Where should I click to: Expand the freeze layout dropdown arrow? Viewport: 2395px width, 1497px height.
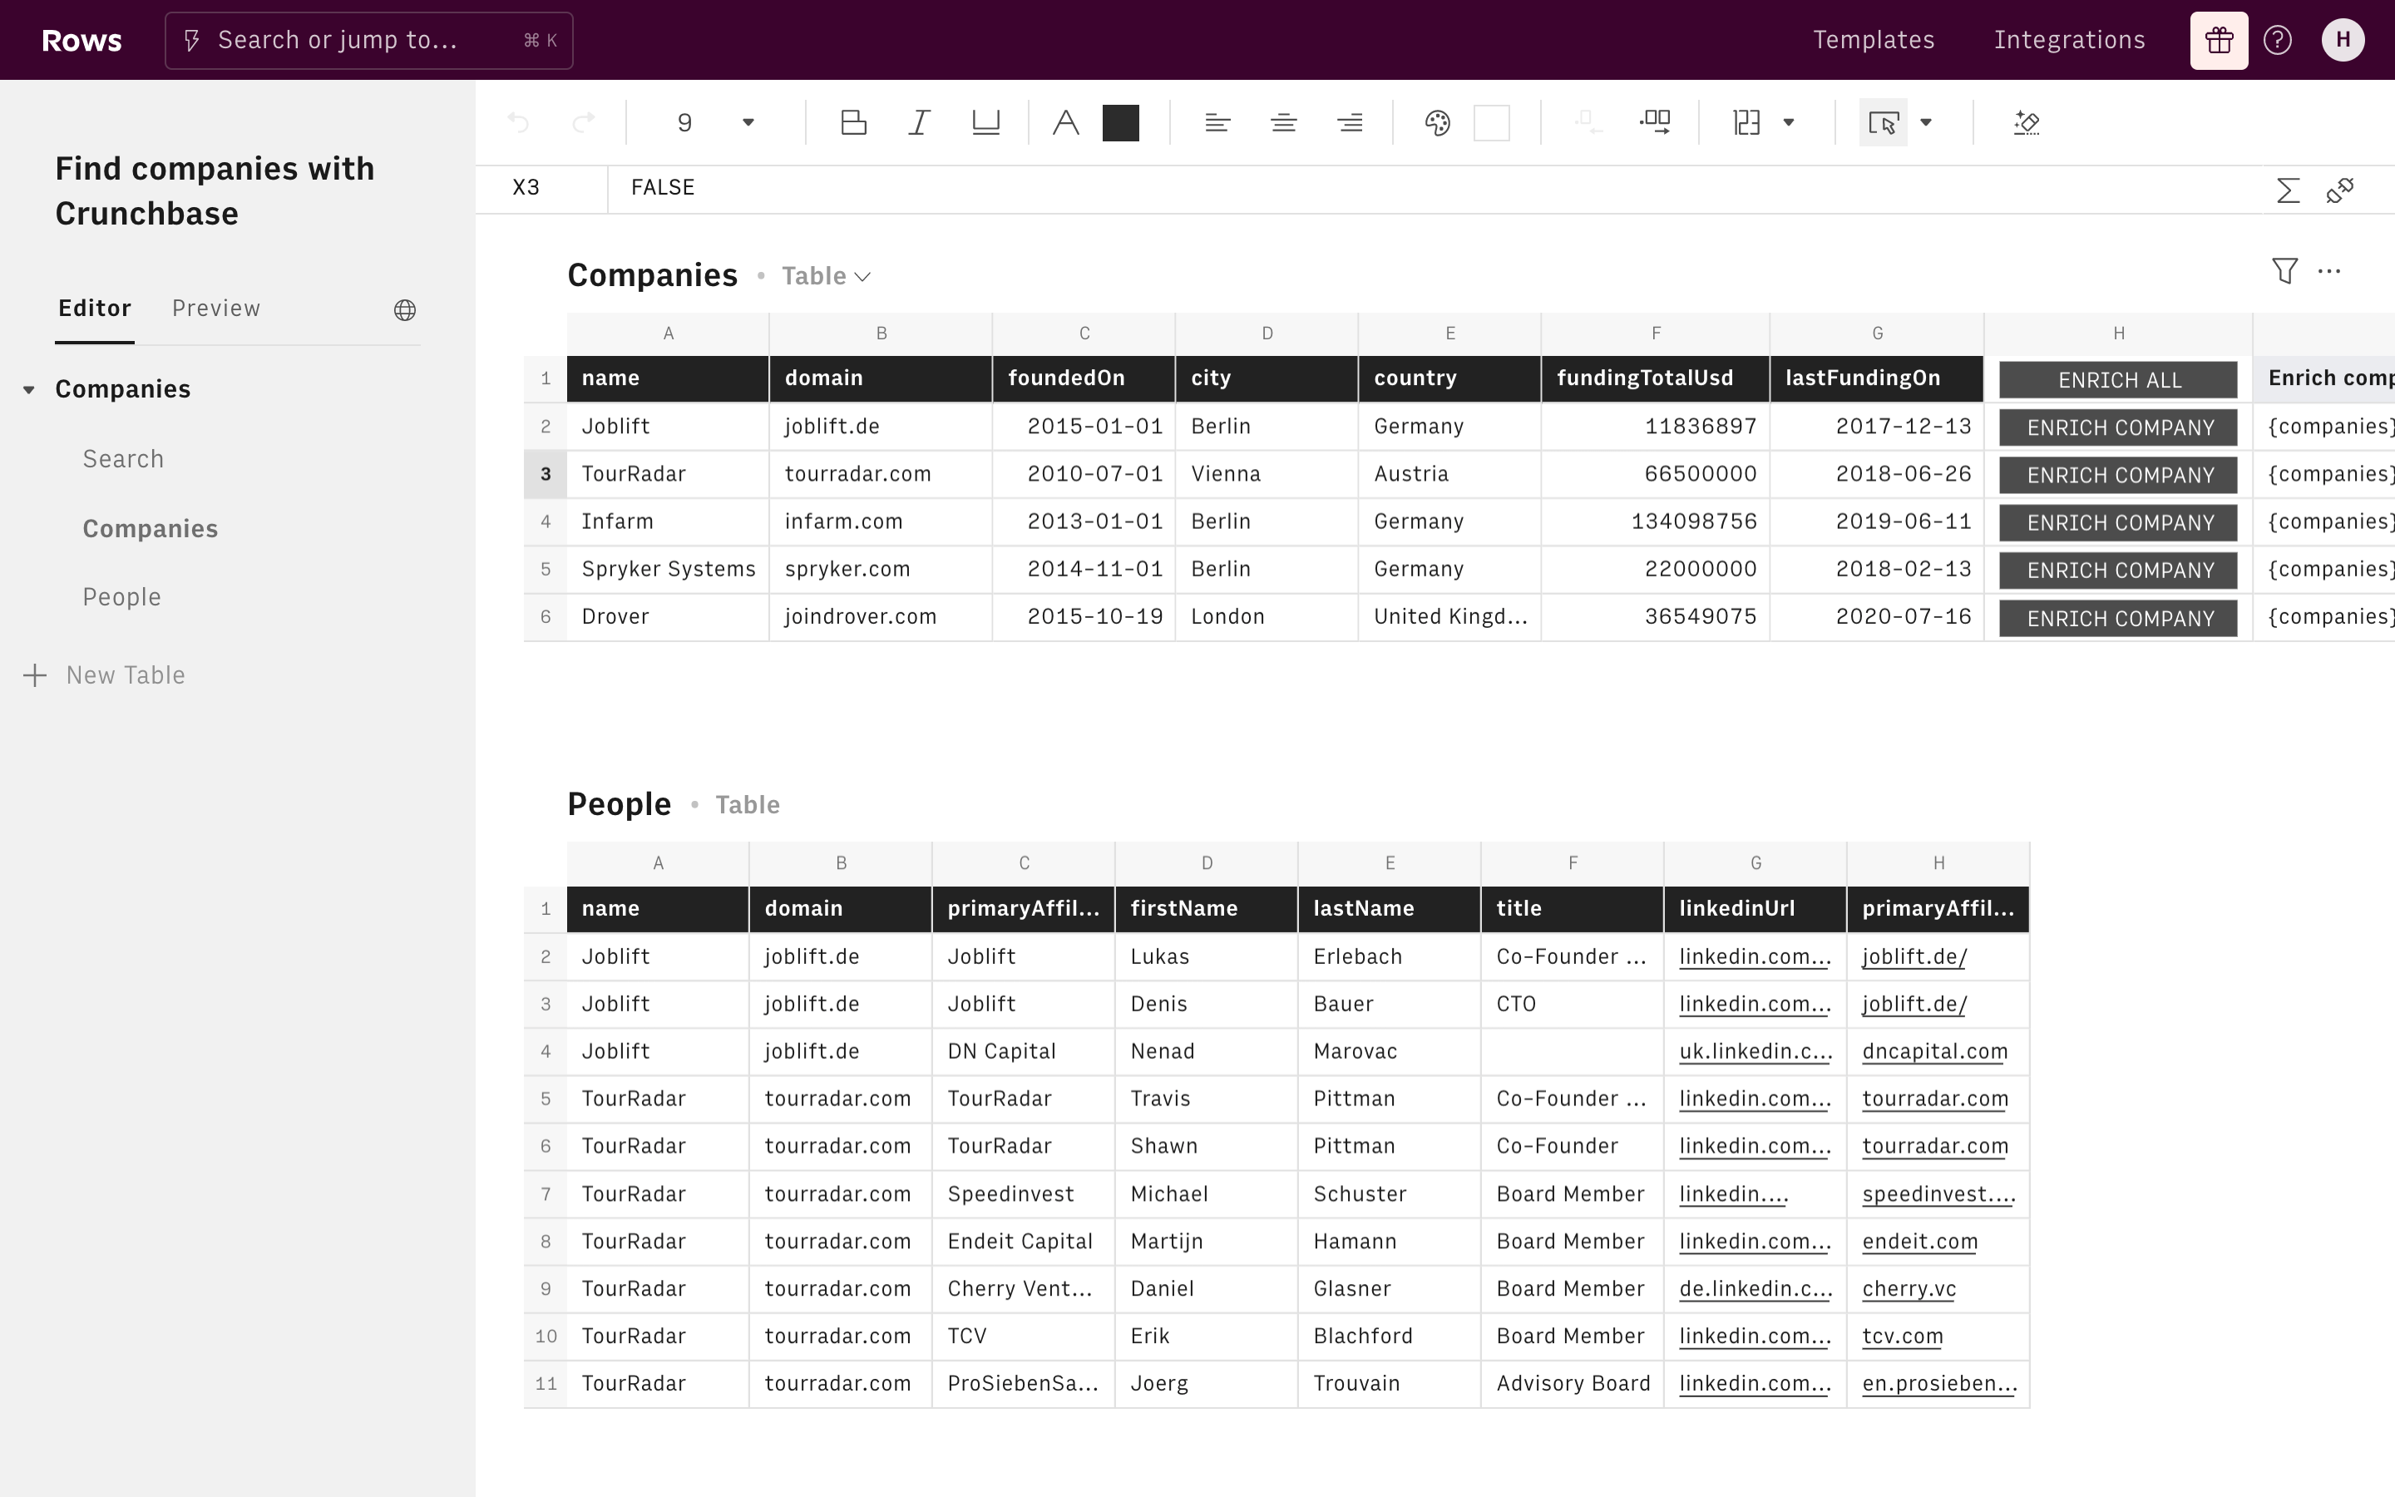point(1788,123)
